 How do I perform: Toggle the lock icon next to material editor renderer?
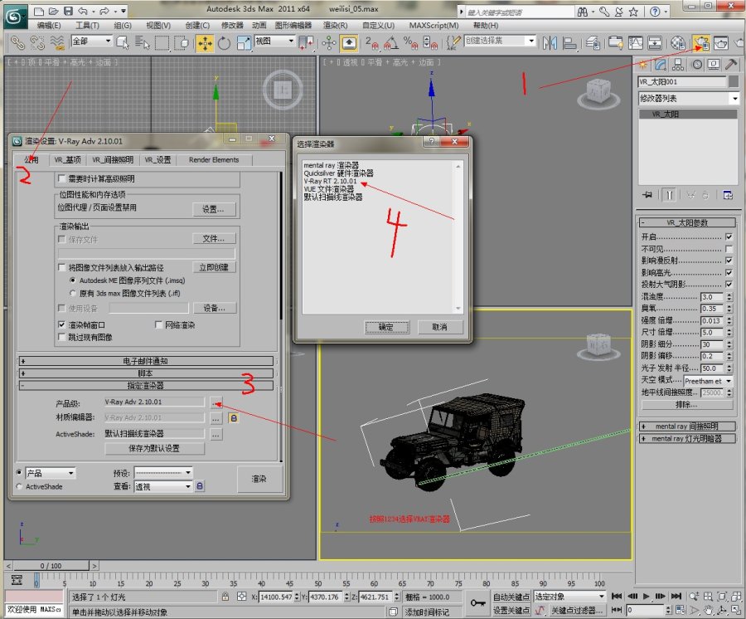[x=233, y=418]
